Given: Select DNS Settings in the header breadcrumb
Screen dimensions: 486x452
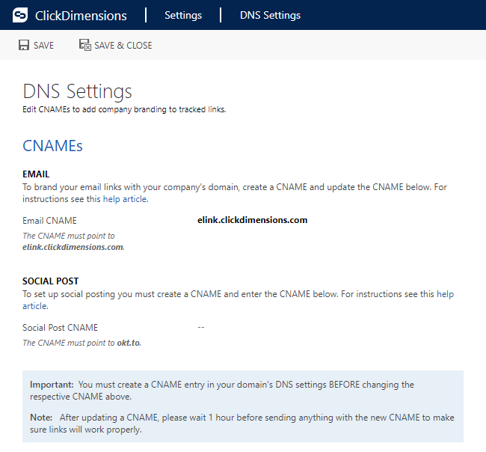Looking at the screenshot, I should tap(270, 15).
